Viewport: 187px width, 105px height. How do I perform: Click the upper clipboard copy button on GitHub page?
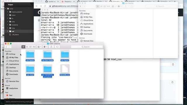(x=173, y=64)
